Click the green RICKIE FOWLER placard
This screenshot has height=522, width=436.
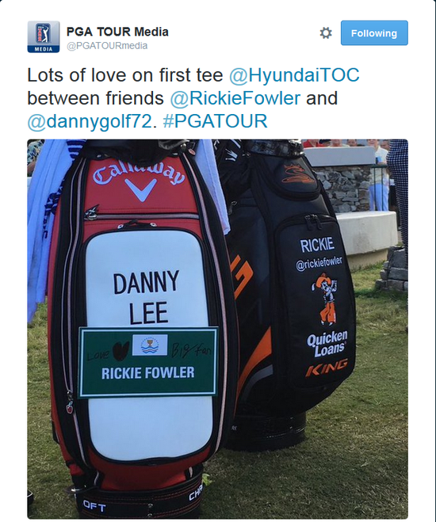tap(147, 362)
